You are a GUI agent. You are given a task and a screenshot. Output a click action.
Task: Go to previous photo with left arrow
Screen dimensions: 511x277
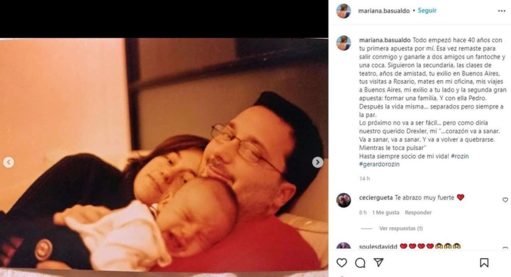[9, 162]
